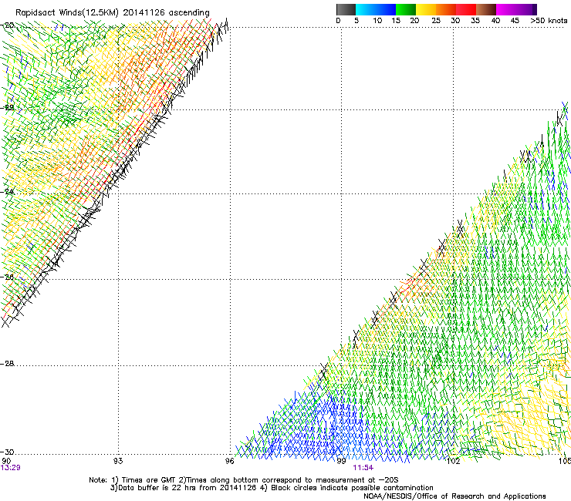Click the purple pass time '13:29'
Screen dimensions: 571x501
click(11, 468)
